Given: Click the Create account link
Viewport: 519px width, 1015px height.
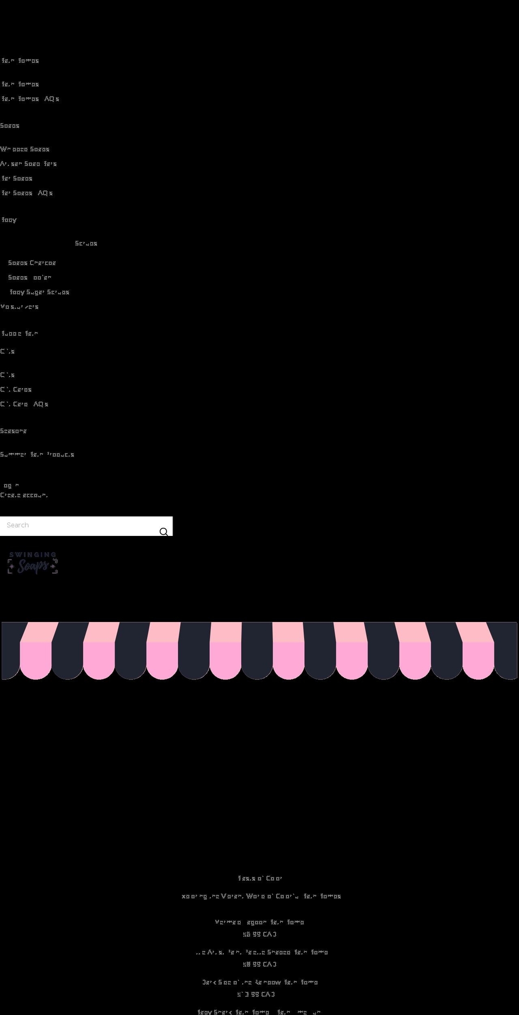Looking at the screenshot, I should pyautogui.click(x=24, y=495).
